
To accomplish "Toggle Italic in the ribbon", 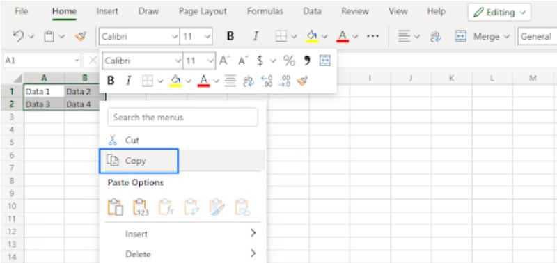I will (255, 36).
